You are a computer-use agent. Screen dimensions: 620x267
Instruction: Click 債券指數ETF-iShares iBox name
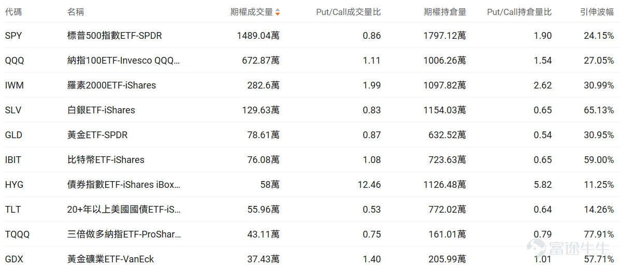pos(124,184)
